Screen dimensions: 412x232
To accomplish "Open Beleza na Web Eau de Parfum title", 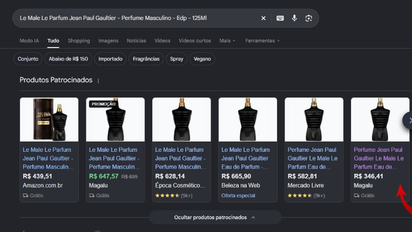I will 245,158.
